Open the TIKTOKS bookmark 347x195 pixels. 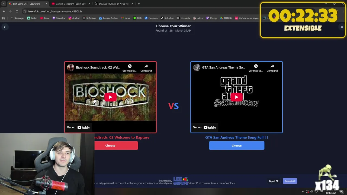click(226, 18)
